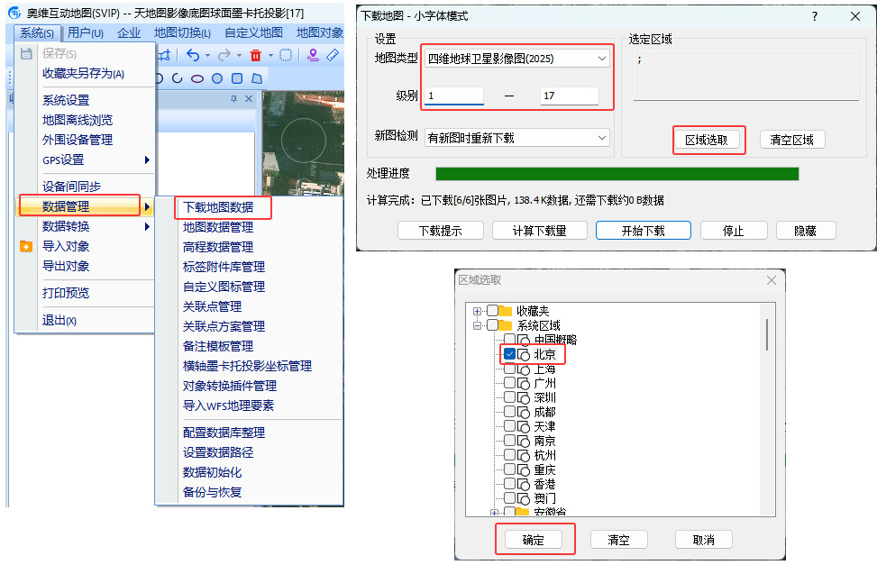Open the 地图类型 dropdown

[516, 59]
